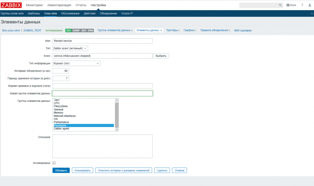The height and width of the screenshot is (186, 314).
Task: Open the Тип dropdown
Action: (70, 48)
